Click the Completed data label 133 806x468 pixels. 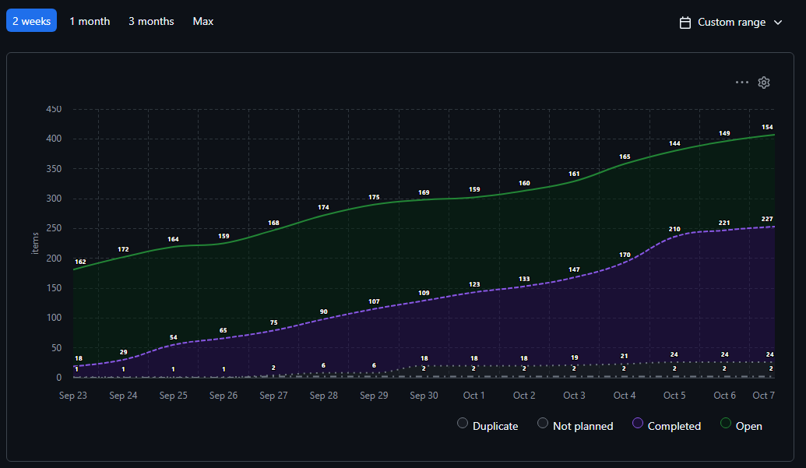pos(524,280)
